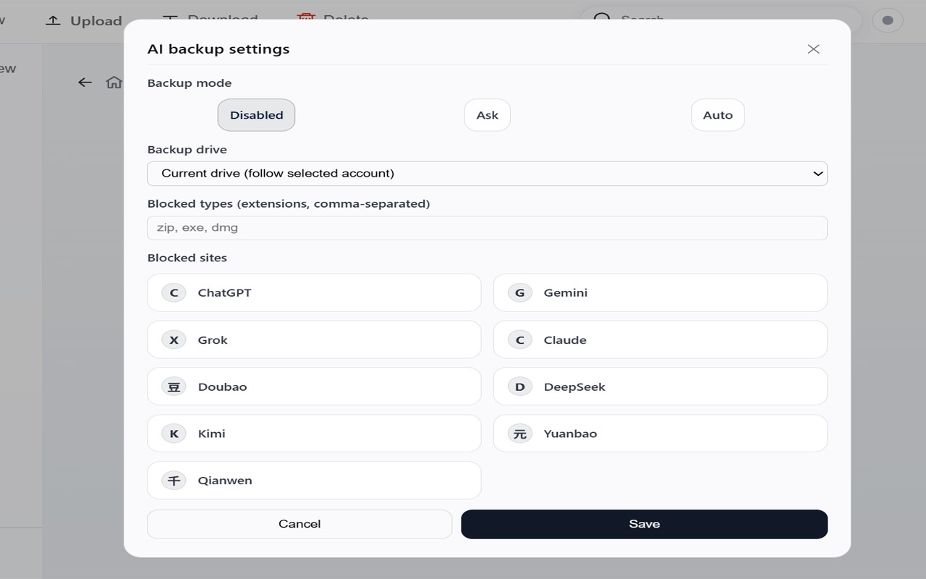Toggle DeepSeek in blocked sites
This screenshot has height=579, width=926.
coord(660,386)
